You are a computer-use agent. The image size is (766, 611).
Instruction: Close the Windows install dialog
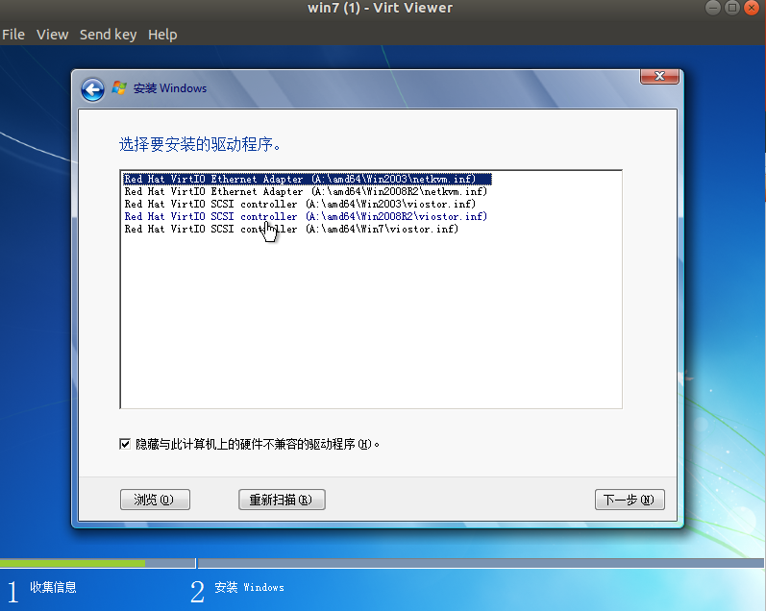click(659, 76)
